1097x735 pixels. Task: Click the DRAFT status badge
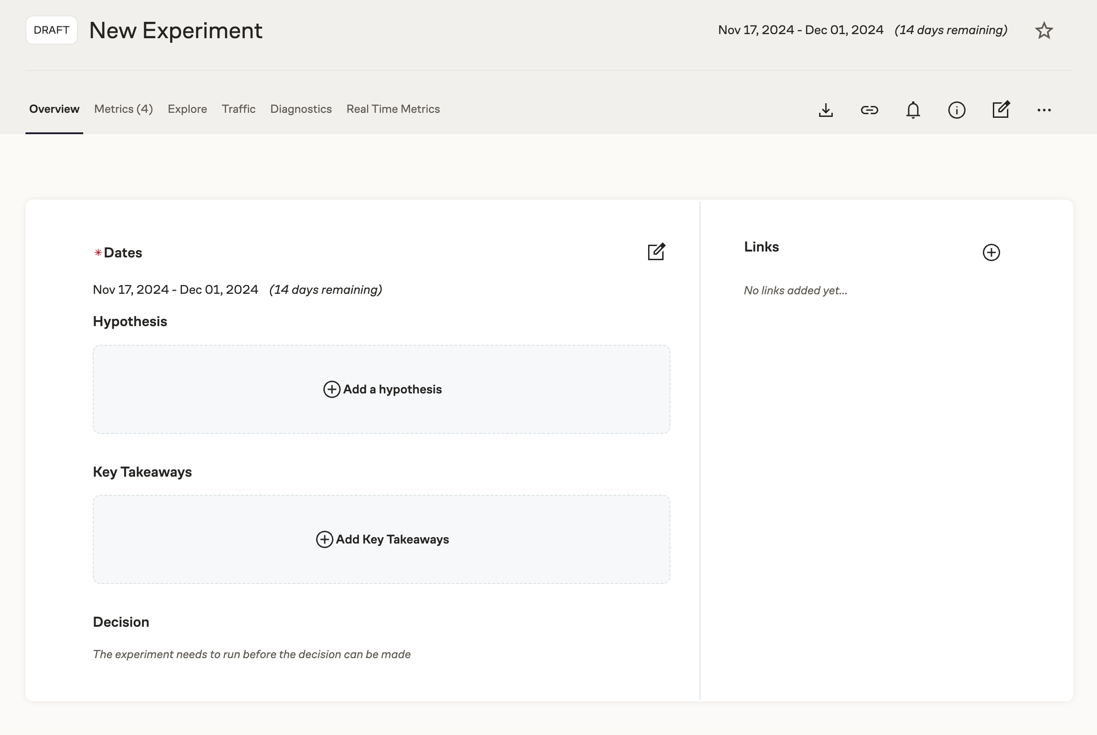(x=51, y=30)
